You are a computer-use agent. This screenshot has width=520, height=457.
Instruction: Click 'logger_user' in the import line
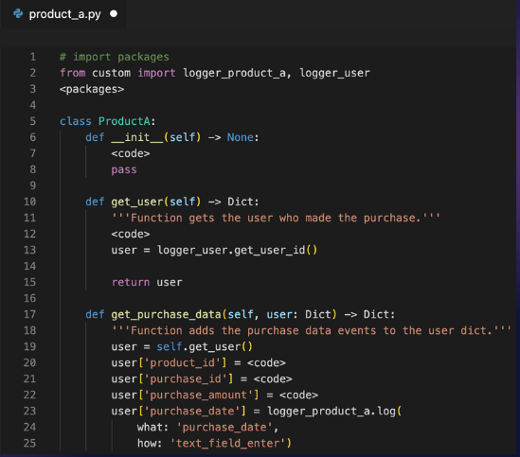pos(334,73)
